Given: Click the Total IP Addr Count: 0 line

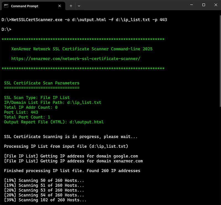Looking at the screenshot, I should point(31,107).
